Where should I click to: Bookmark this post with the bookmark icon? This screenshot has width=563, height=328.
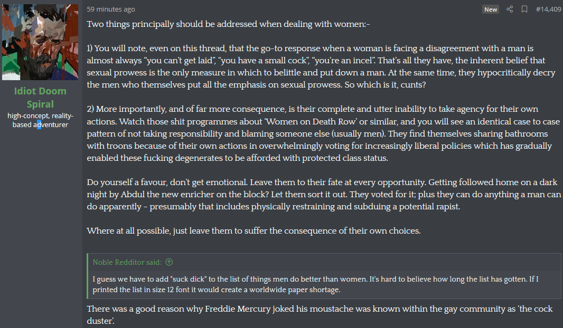524,9
